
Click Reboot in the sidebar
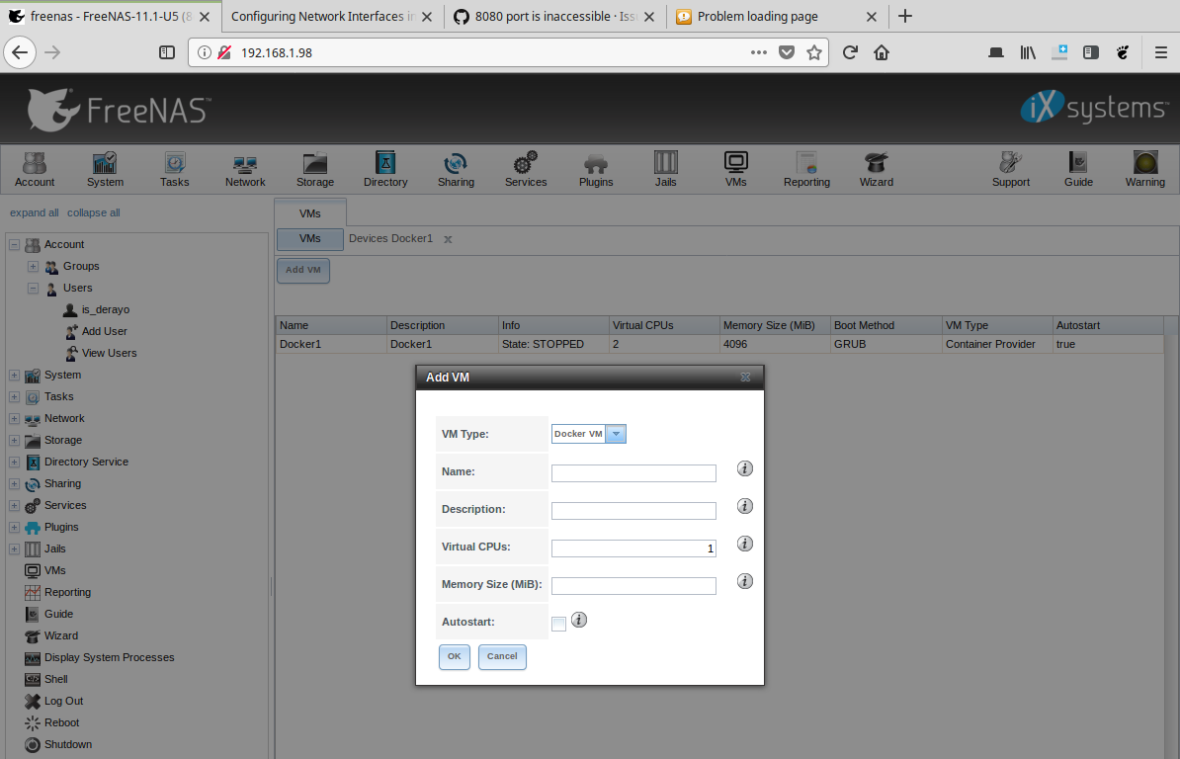click(x=61, y=722)
